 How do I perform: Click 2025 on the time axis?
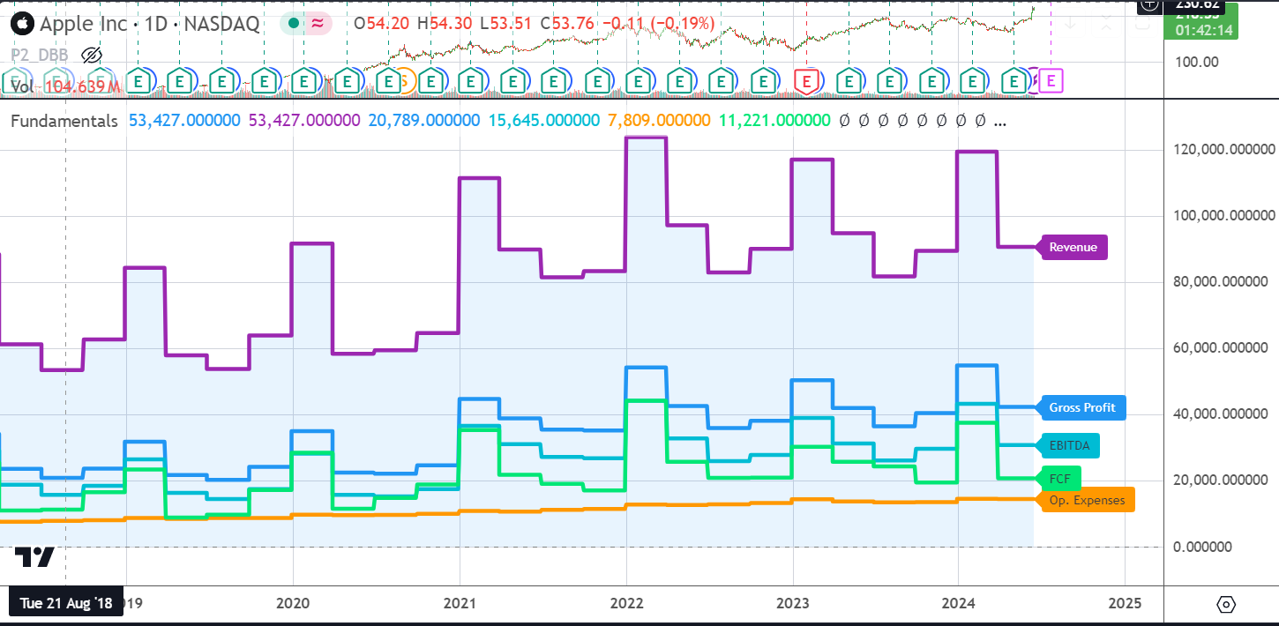pyautogui.click(x=1125, y=604)
